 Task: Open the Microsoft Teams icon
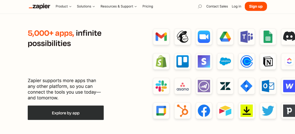[247, 37]
